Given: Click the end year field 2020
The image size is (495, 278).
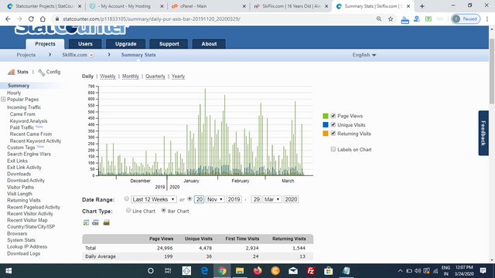Looking at the screenshot, I should (291, 199).
